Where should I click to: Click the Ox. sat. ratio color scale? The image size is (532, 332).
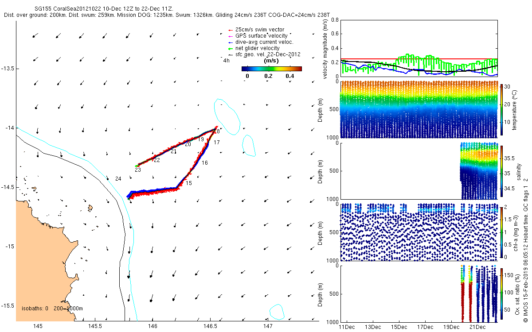coord(502,293)
